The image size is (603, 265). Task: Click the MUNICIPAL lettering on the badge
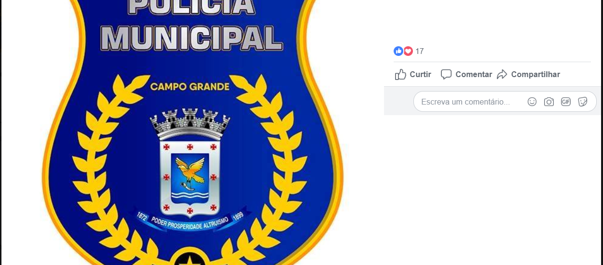click(x=192, y=39)
